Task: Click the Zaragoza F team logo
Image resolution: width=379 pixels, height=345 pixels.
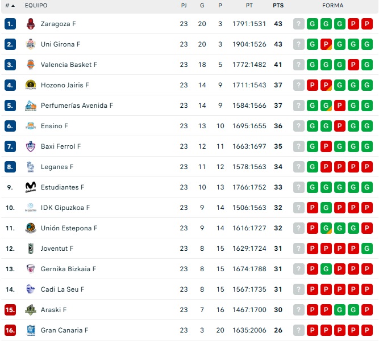Action: pyautogui.click(x=31, y=24)
